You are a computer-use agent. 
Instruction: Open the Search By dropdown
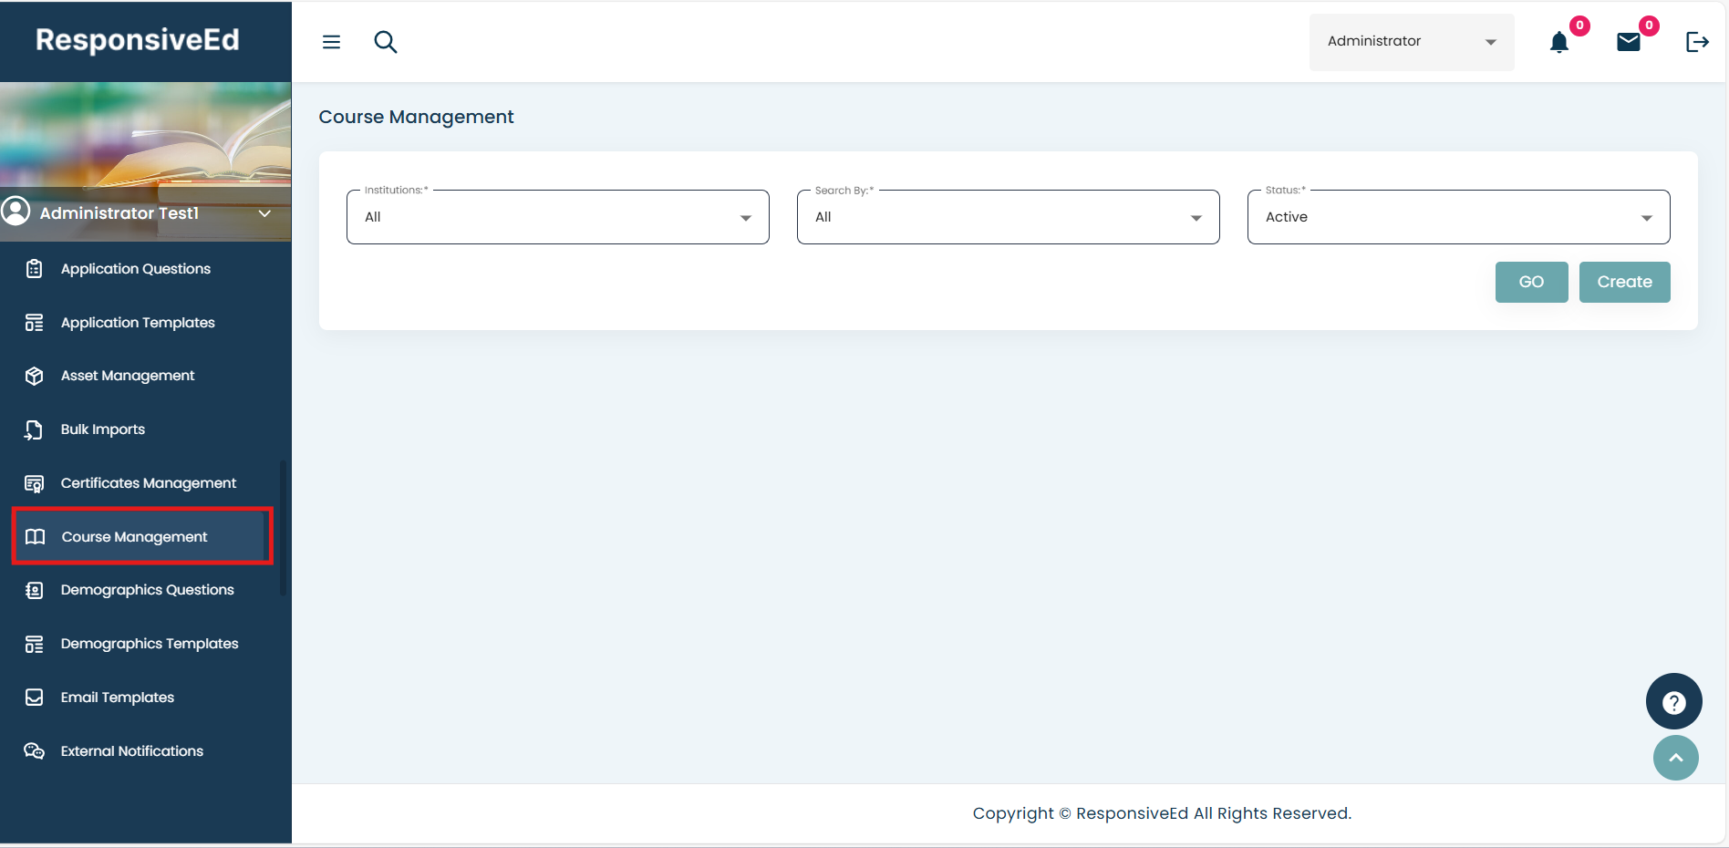coord(1008,217)
